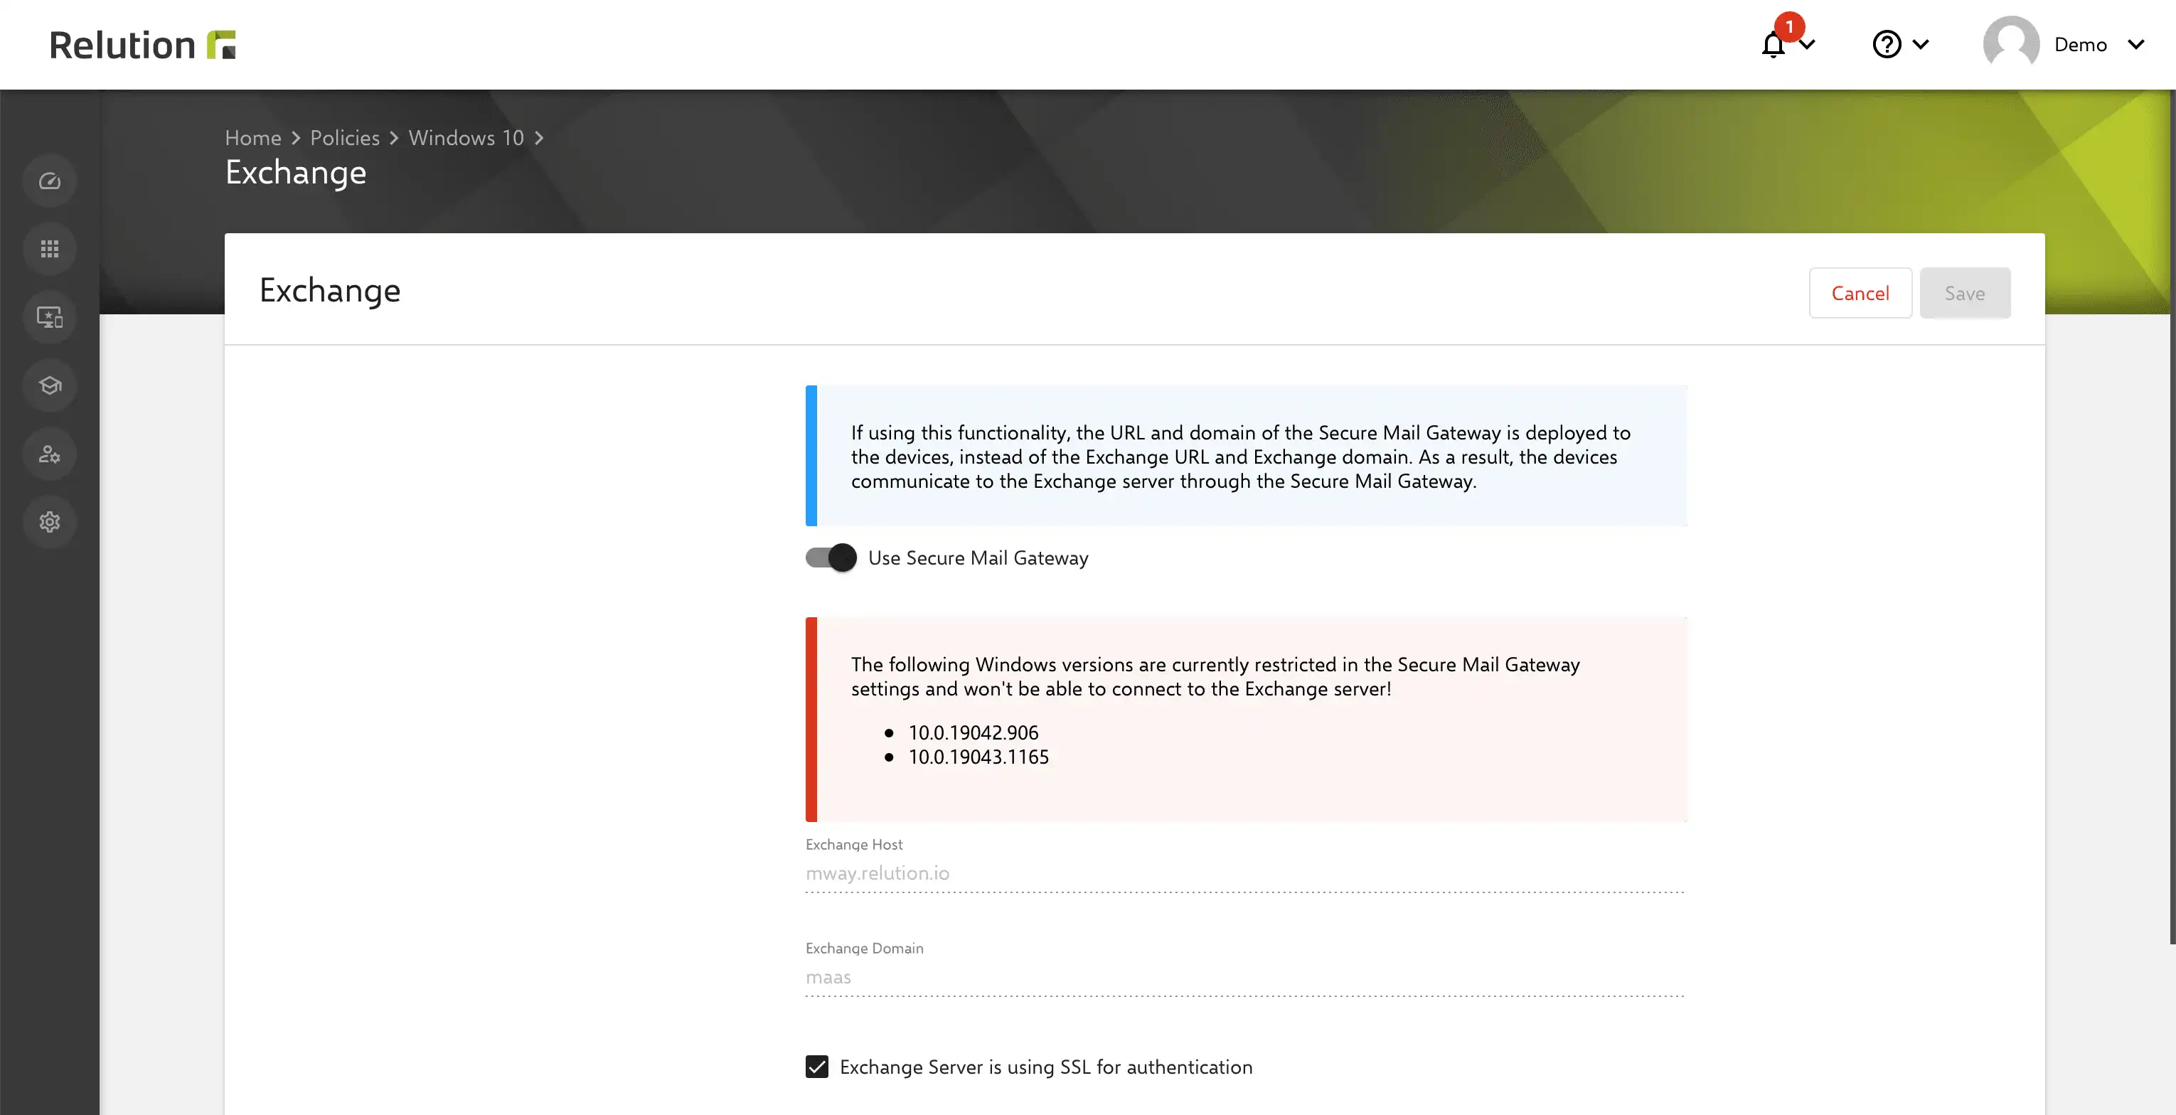Open the education graduation cap icon

[x=50, y=385]
